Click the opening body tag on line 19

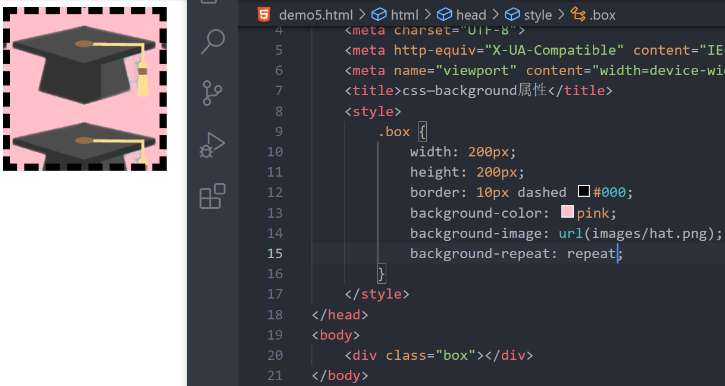click(336, 335)
